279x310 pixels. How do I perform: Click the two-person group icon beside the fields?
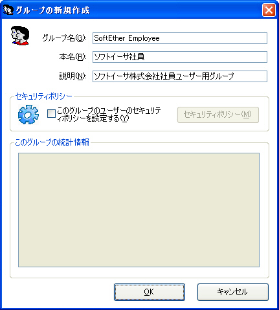click(20, 36)
